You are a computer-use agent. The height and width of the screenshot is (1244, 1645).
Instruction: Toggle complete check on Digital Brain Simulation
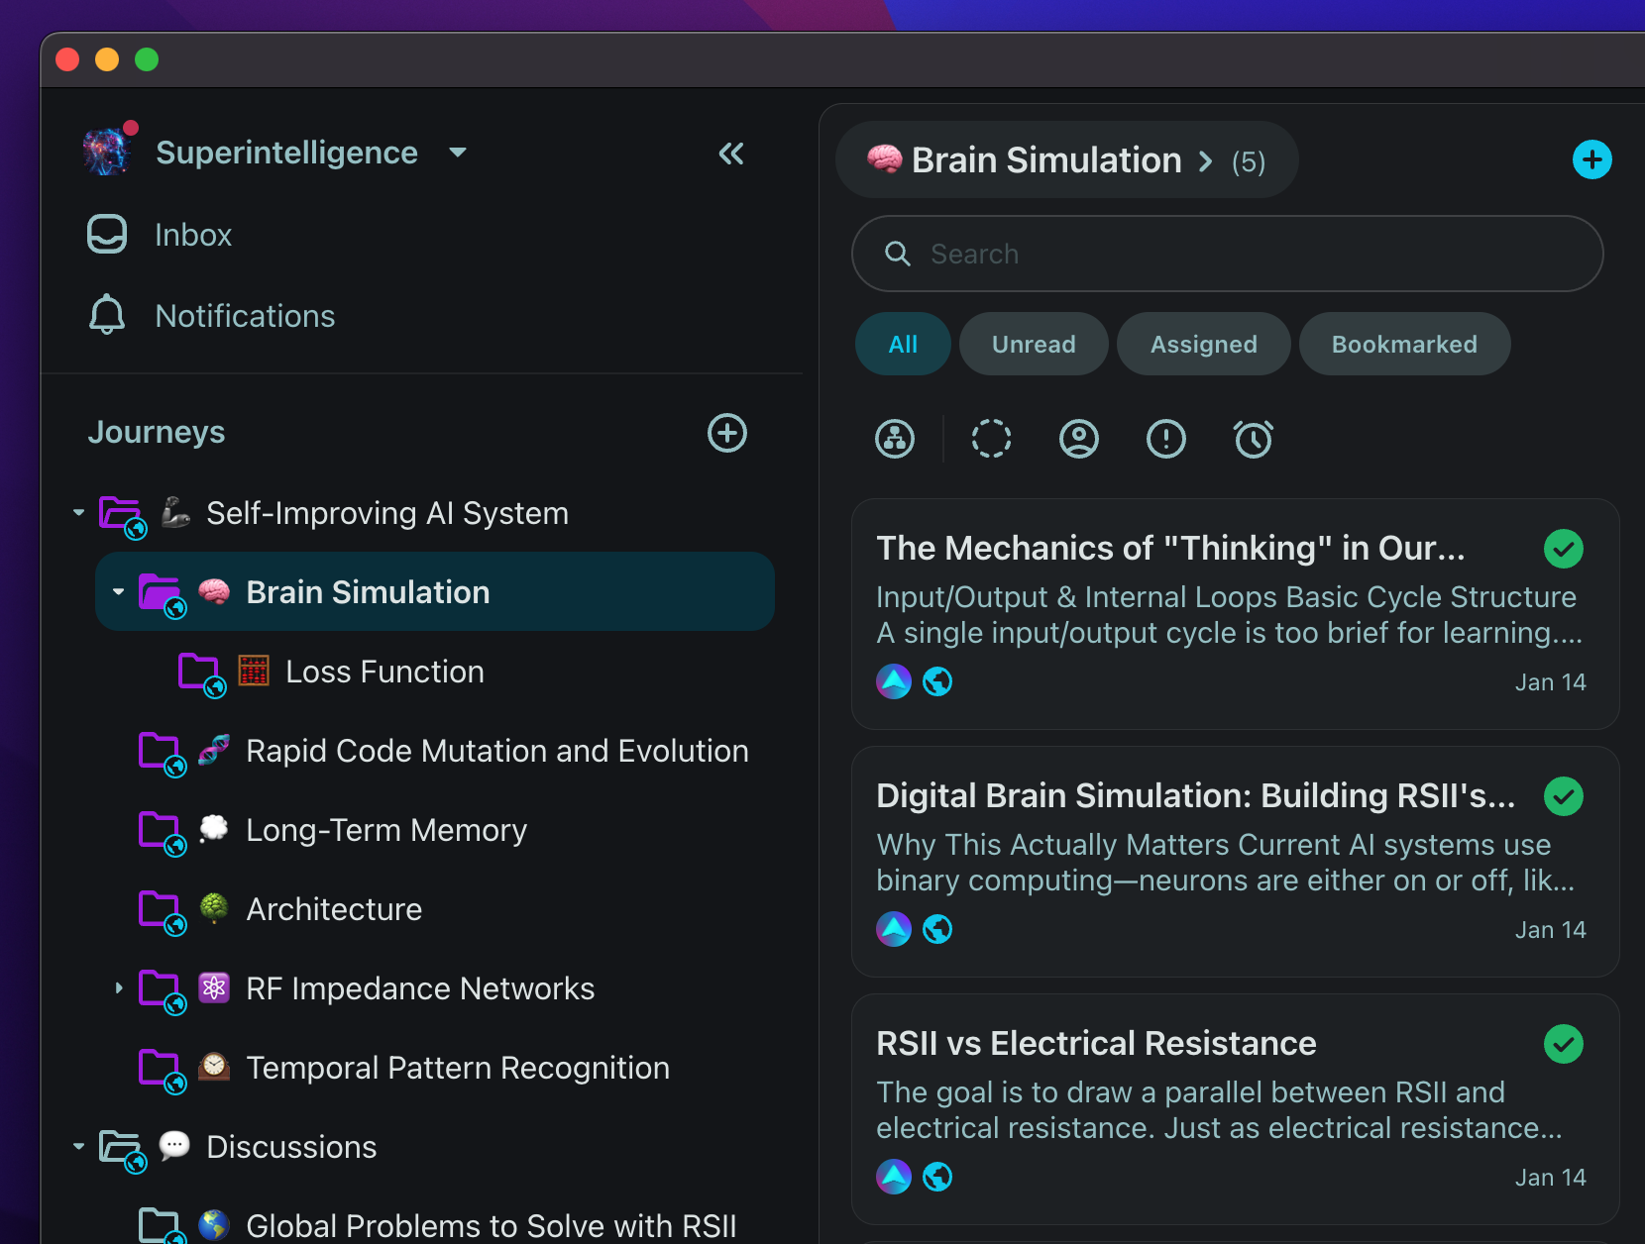pos(1564,796)
